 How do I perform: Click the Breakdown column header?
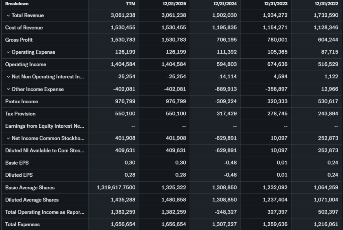tap(17, 4)
